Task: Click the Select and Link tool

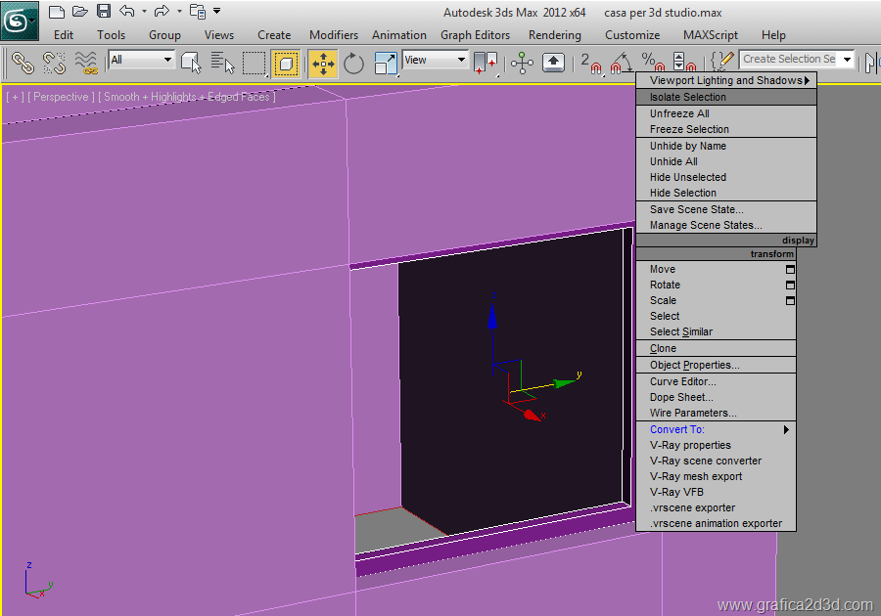Action: 23,64
